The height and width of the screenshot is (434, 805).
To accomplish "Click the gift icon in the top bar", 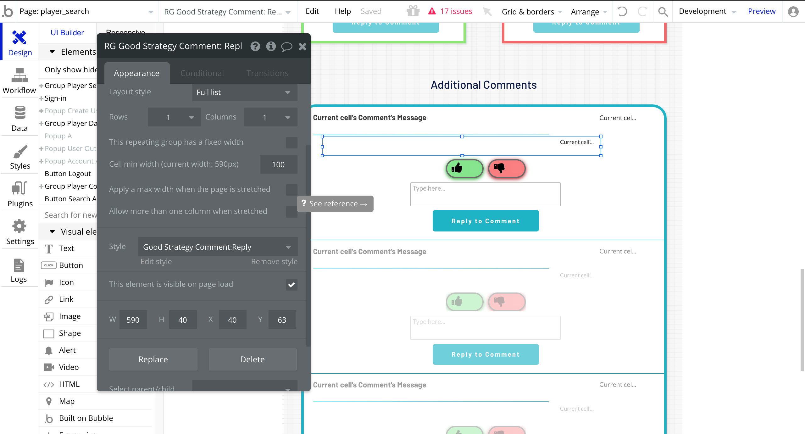I will [413, 11].
